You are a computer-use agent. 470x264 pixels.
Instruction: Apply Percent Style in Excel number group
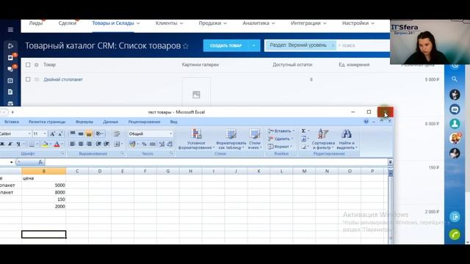pyautogui.click(x=144, y=144)
